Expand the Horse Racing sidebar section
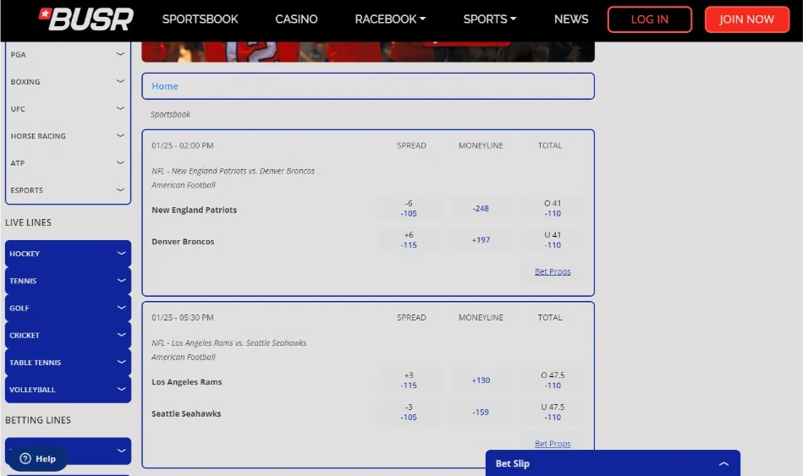Screen dimensions: 803x476 [68, 135]
